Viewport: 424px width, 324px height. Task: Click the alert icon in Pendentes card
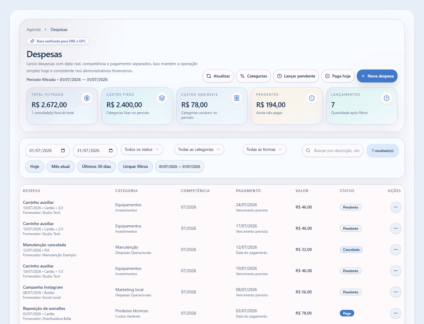pos(312,98)
